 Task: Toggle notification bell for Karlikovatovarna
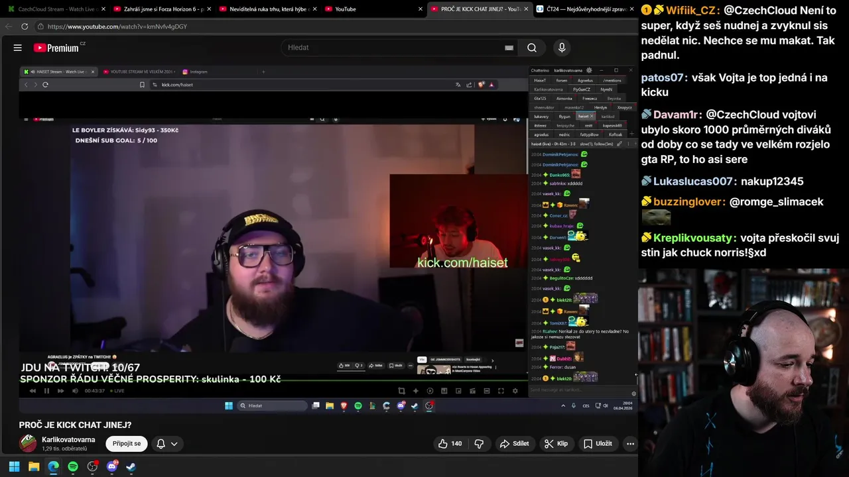(161, 444)
